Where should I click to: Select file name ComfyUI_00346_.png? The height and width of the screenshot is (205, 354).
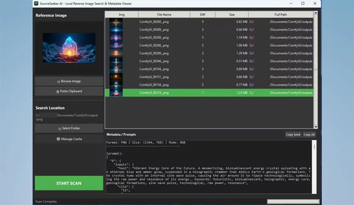[154, 61]
